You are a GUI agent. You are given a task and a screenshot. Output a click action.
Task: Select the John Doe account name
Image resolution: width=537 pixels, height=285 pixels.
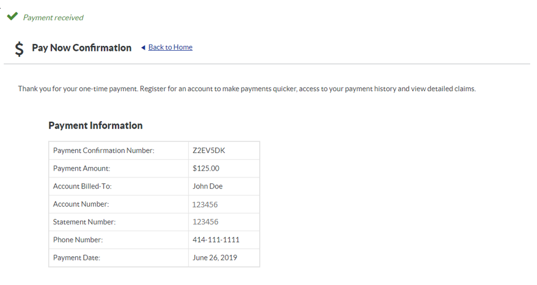(x=207, y=186)
